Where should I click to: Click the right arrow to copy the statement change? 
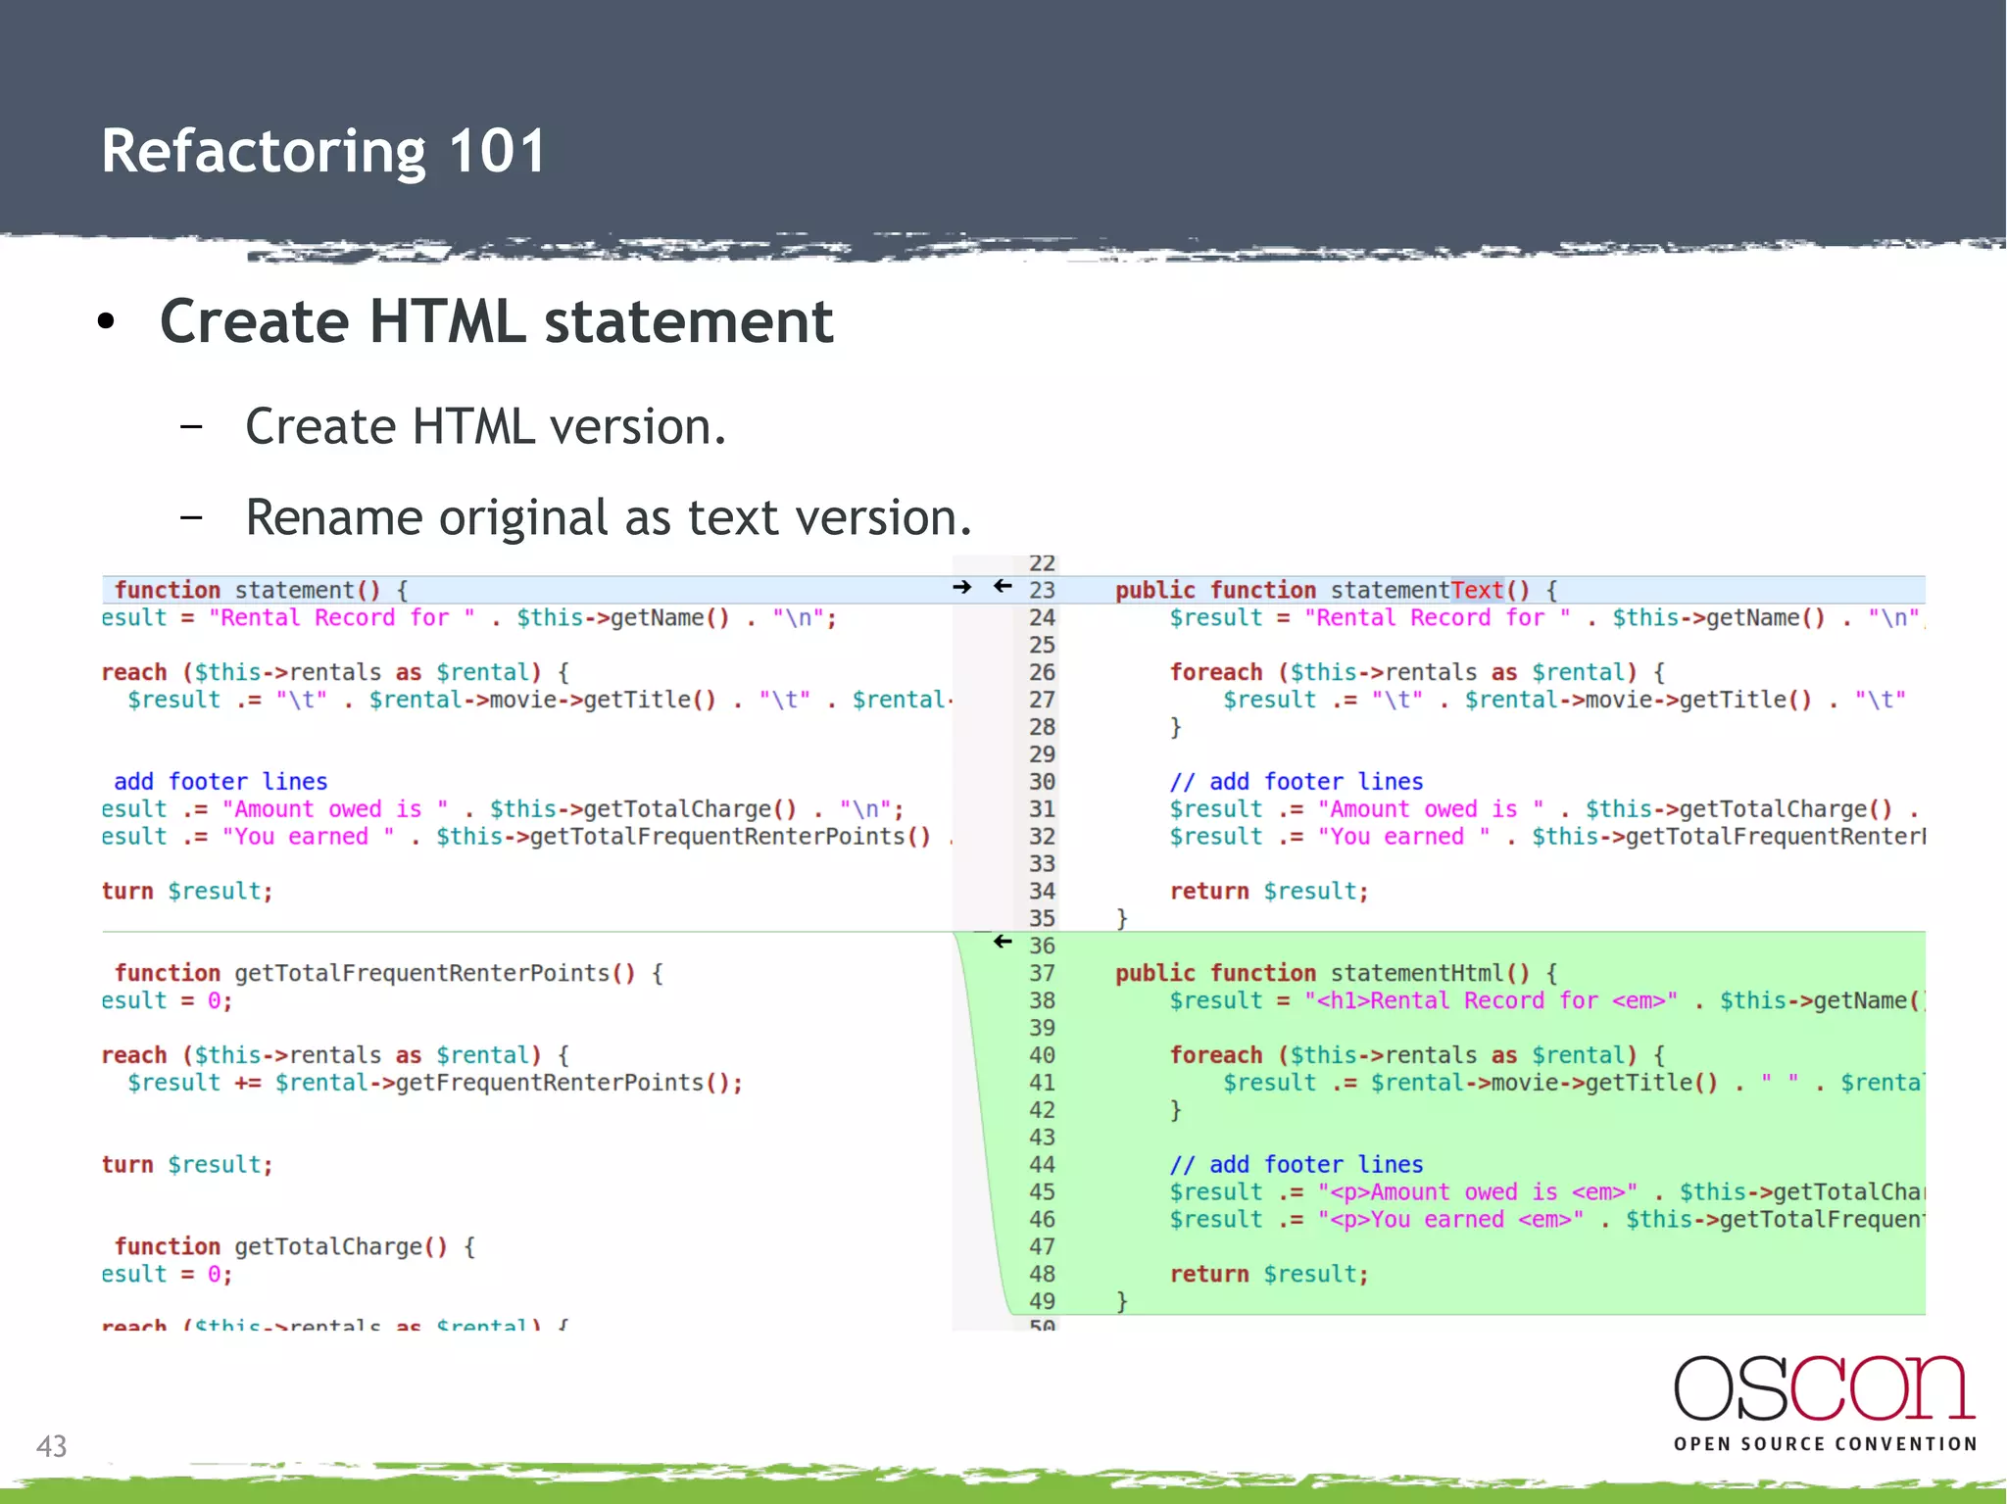click(x=962, y=587)
